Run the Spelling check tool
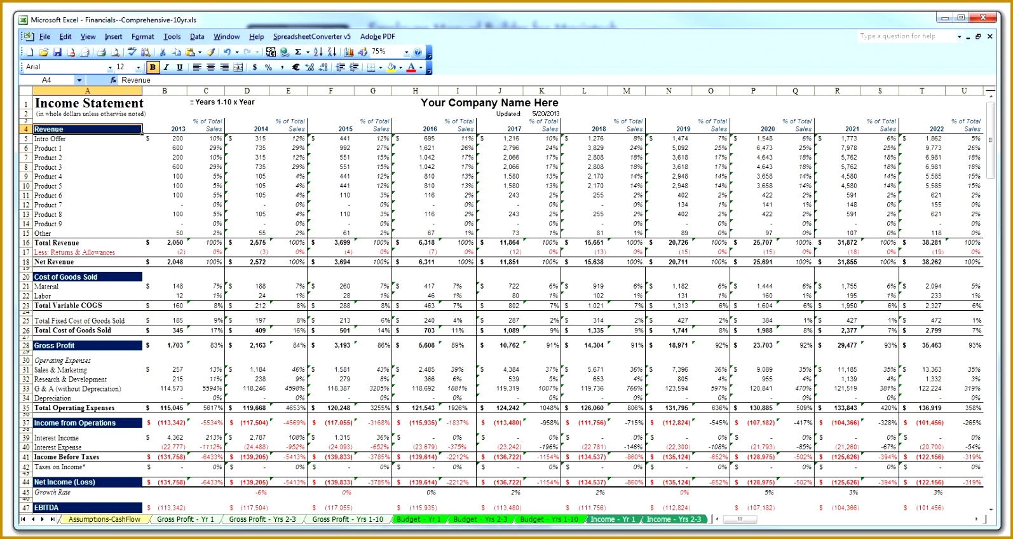This screenshot has width=1013, height=539. coord(132,52)
